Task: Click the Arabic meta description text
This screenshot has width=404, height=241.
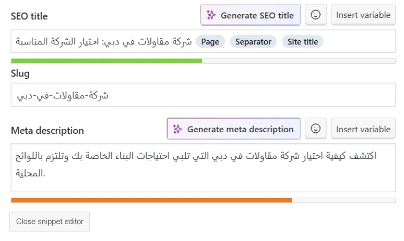Action: pyautogui.click(x=196, y=164)
